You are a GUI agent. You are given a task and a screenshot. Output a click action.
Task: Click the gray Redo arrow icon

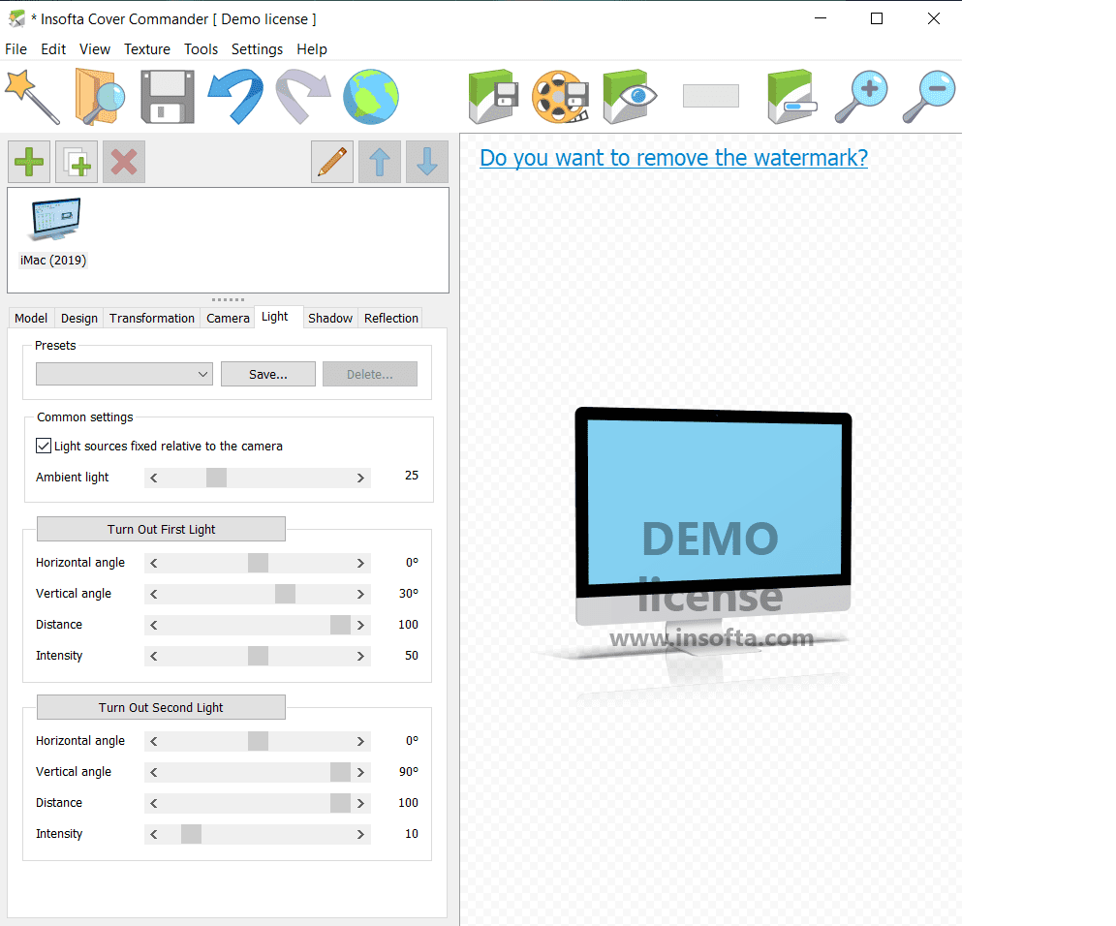[303, 96]
